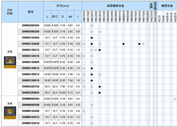Click hollow circle for SNMG120408 under HBD1520
This screenshot has height=127, width=177.
click(143, 44)
